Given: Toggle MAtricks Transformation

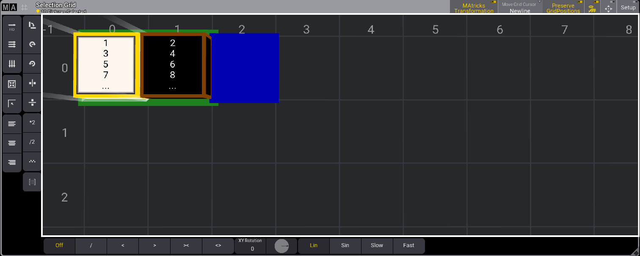Looking at the screenshot, I should 474,7.
